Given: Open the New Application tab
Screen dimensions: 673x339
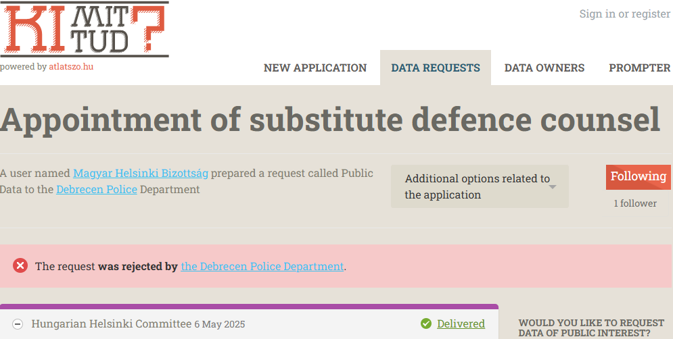Looking at the screenshot, I should [315, 68].
